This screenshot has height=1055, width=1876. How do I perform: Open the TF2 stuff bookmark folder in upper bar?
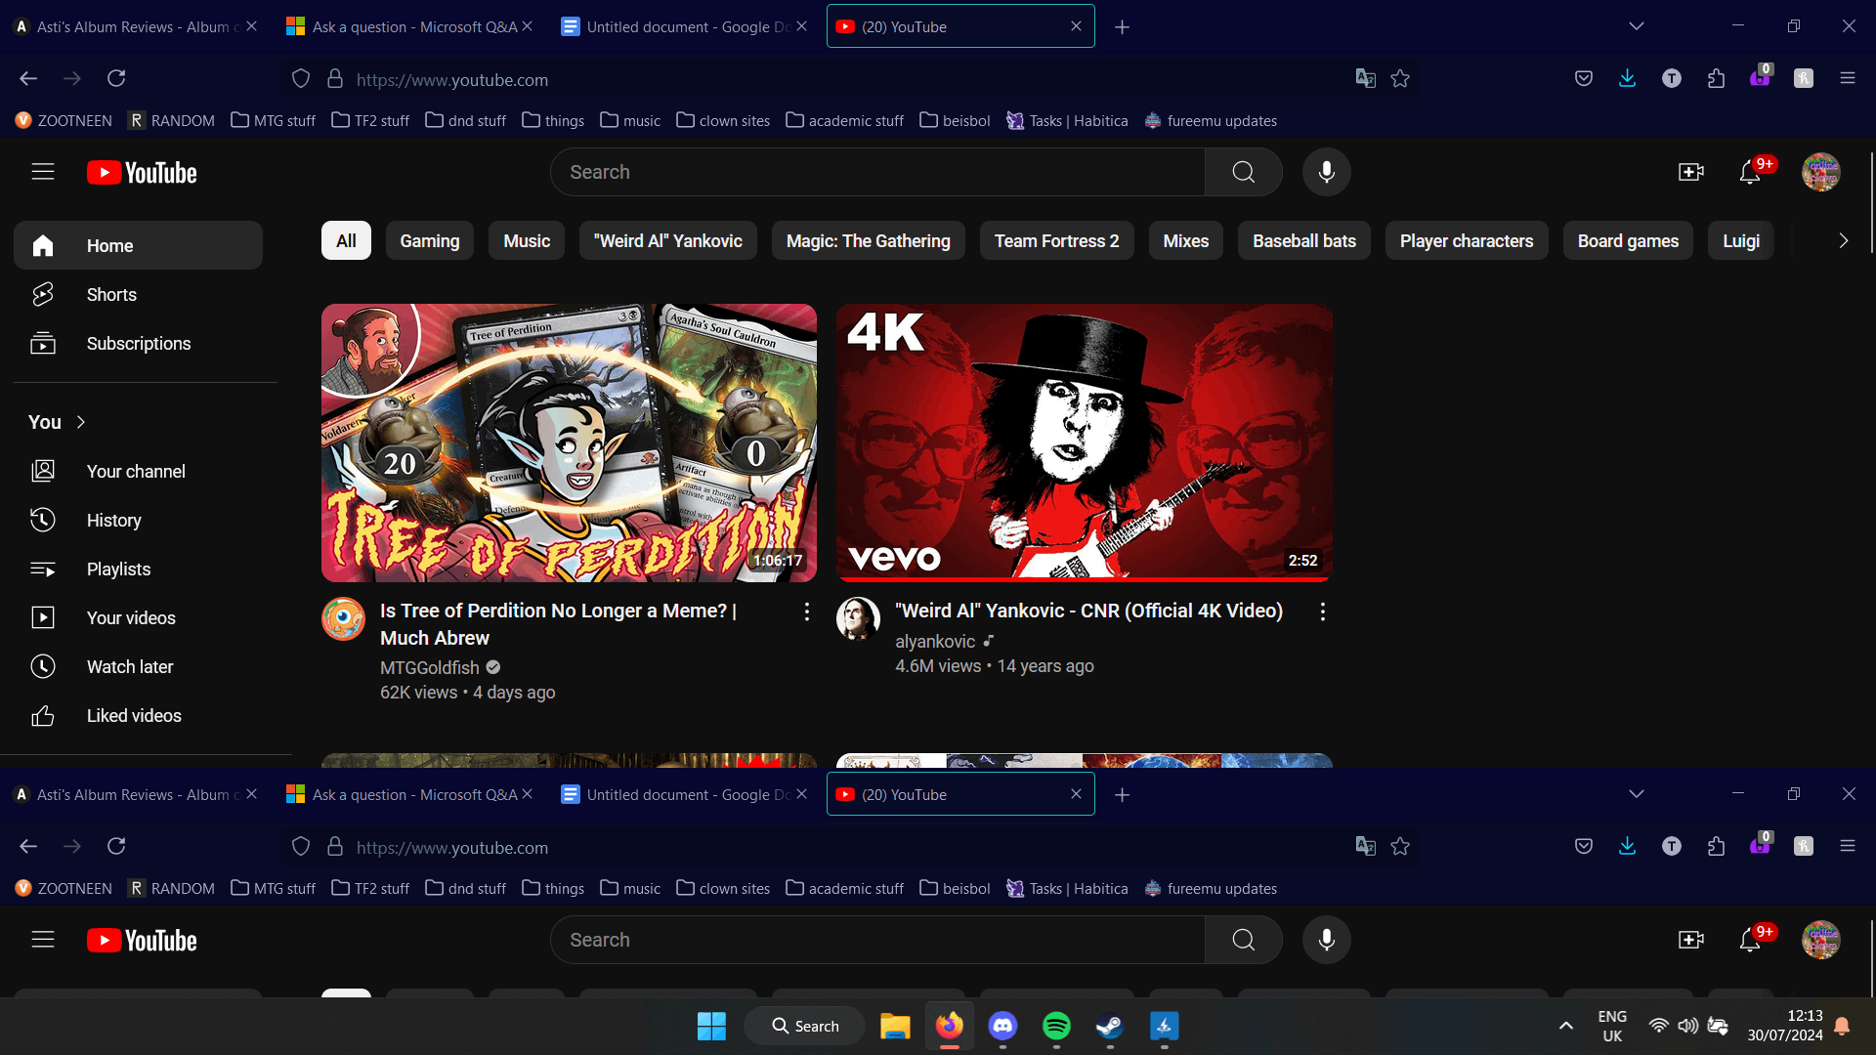(370, 120)
